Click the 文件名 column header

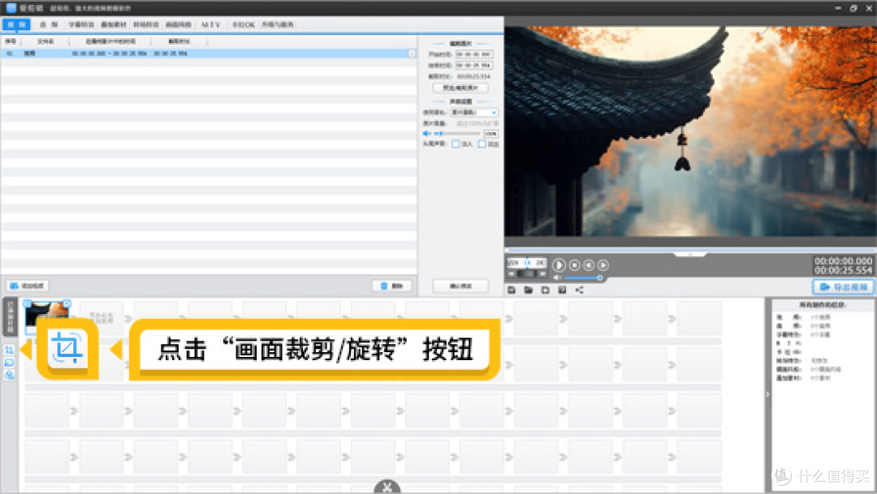pyautogui.click(x=45, y=41)
